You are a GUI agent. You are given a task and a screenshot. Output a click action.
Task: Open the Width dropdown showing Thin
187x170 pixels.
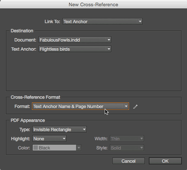click(127, 139)
